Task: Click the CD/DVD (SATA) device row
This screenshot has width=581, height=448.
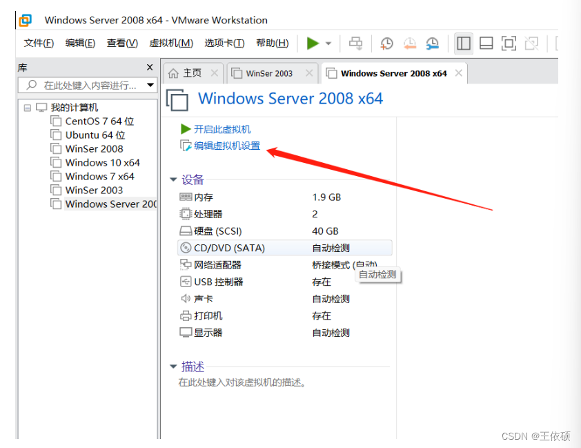Action: click(x=284, y=248)
